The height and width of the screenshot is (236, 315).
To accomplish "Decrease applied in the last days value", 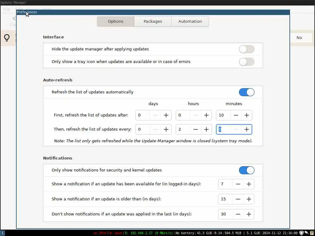I will (x=238, y=214).
